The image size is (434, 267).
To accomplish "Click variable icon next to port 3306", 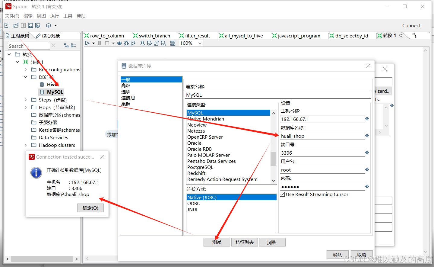I will tap(367, 153).
